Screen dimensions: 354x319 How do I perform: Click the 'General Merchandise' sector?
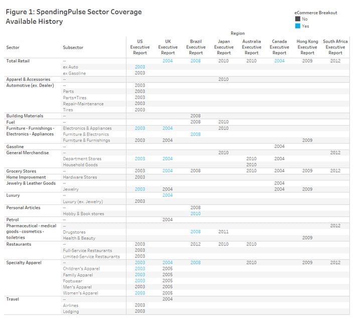pos(28,153)
